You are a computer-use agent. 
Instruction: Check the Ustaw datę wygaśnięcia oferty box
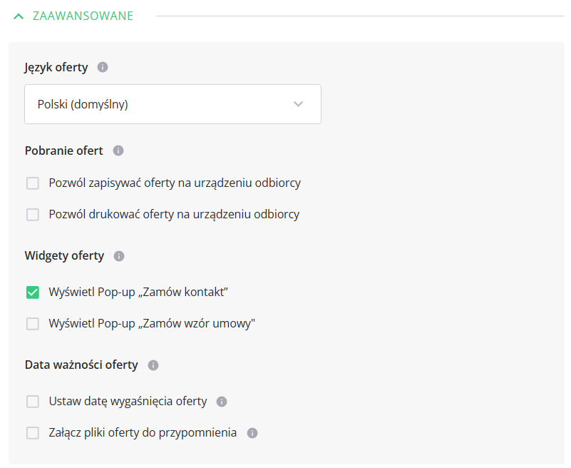click(x=33, y=402)
